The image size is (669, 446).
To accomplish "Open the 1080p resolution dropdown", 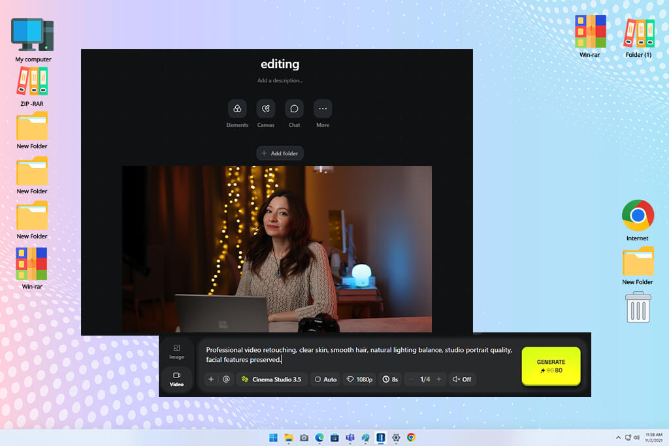I will pyautogui.click(x=360, y=379).
